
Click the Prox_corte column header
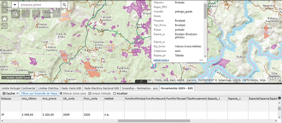click(93, 98)
